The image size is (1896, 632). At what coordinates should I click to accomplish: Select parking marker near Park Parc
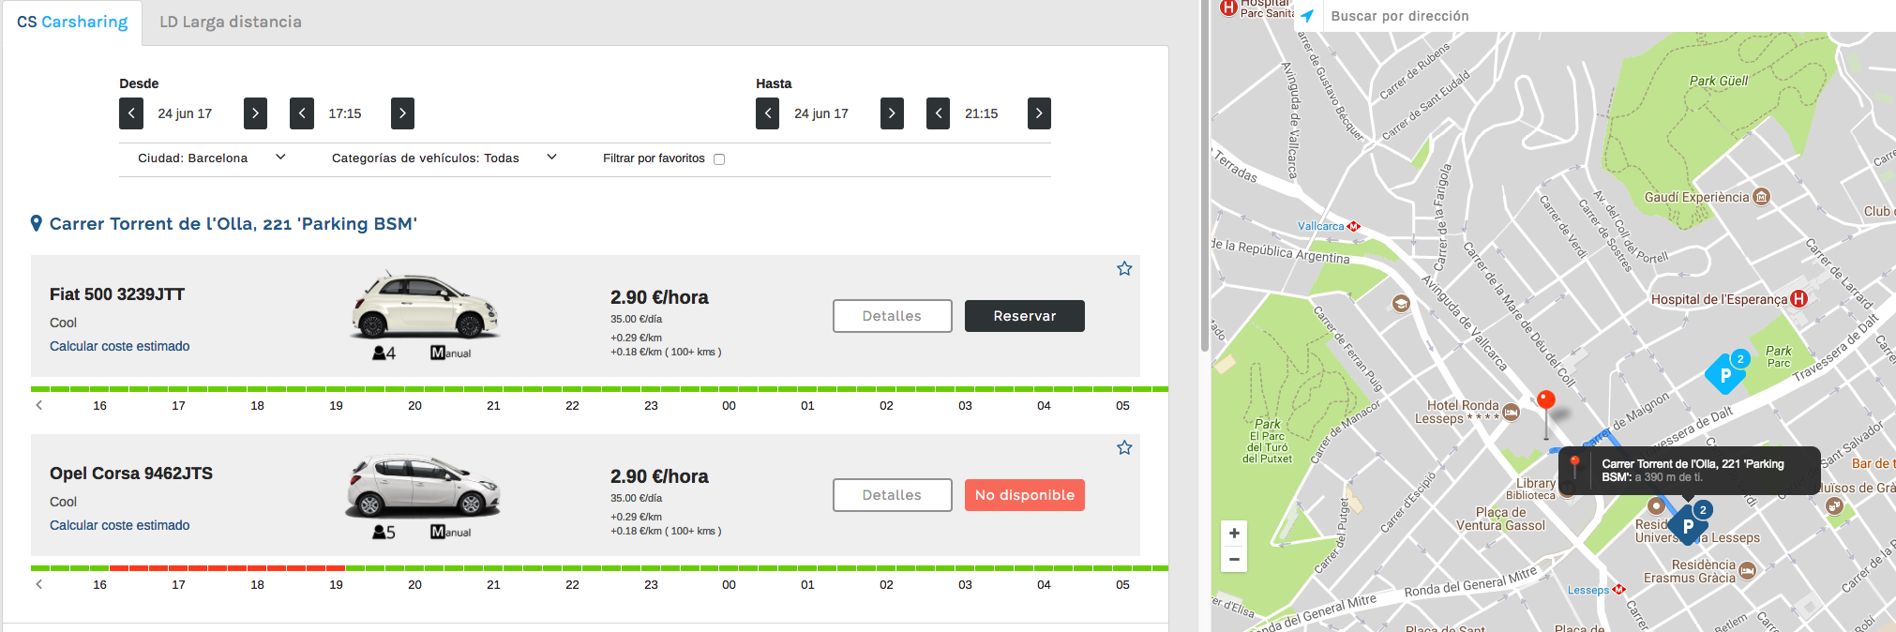coord(1725,374)
